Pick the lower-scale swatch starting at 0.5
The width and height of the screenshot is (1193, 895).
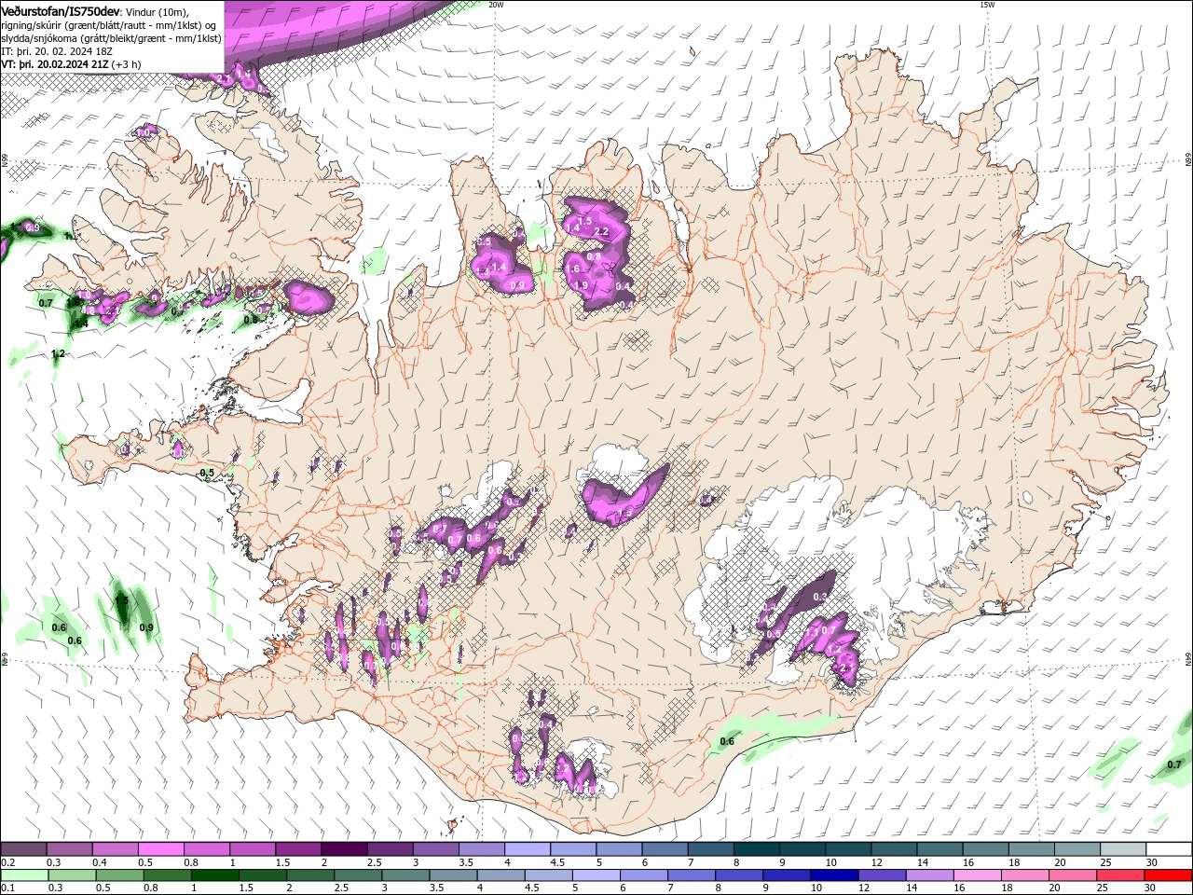point(119,875)
